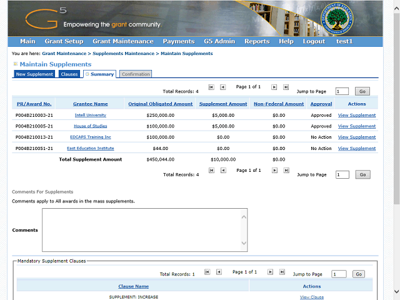
Task: Click the last page icon above awards table
Action: pos(286,87)
